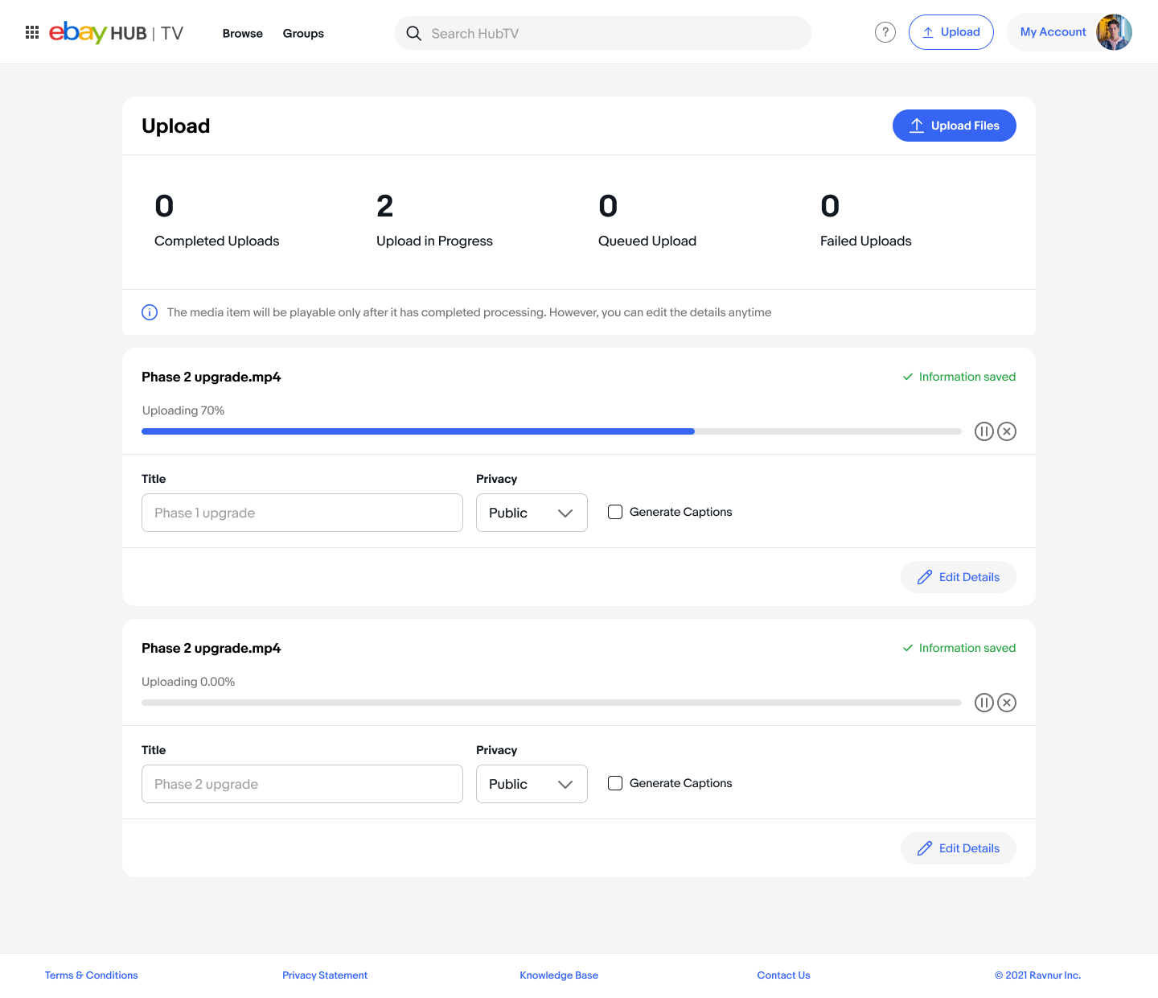Cancel the 70% upload
Viewport: 1158px width, 998px height.
click(x=1007, y=431)
